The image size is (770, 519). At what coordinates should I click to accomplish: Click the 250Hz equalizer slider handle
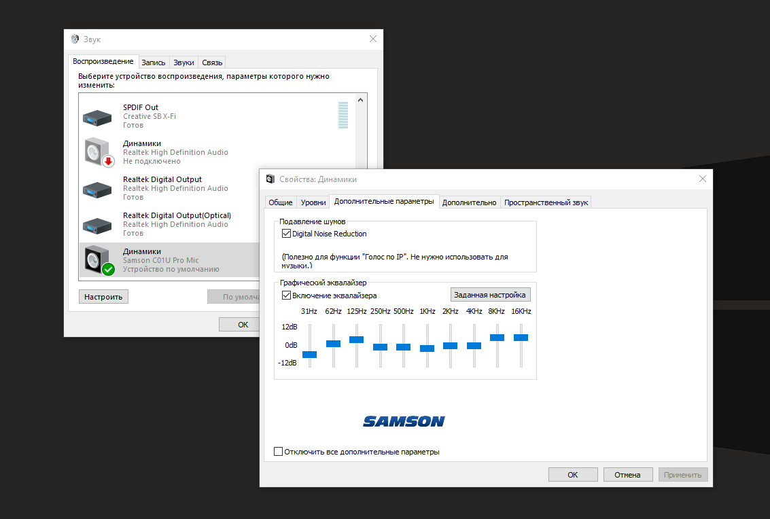tap(380, 347)
